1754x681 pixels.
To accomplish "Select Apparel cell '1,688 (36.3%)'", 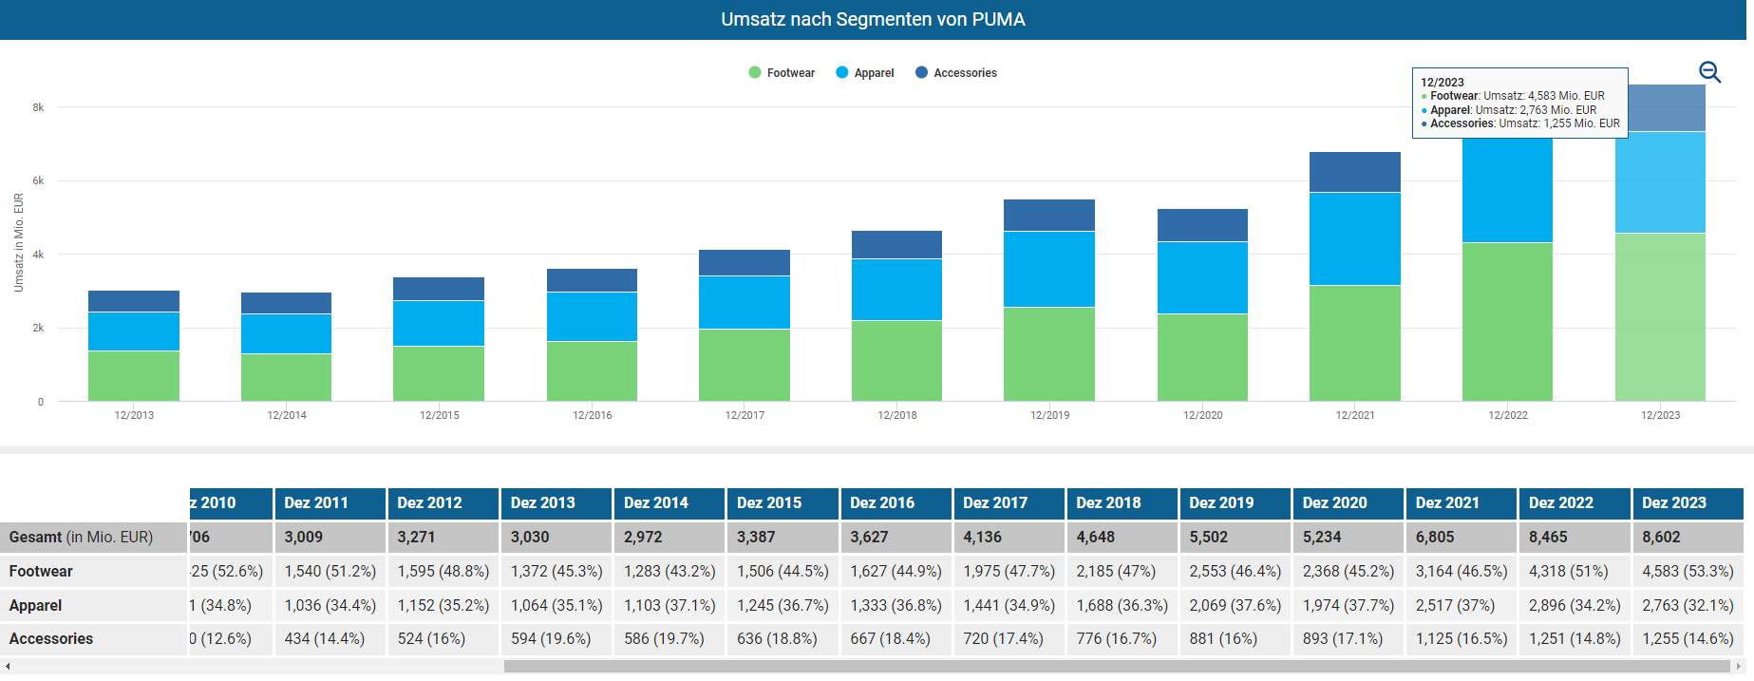I will 1122,606.
